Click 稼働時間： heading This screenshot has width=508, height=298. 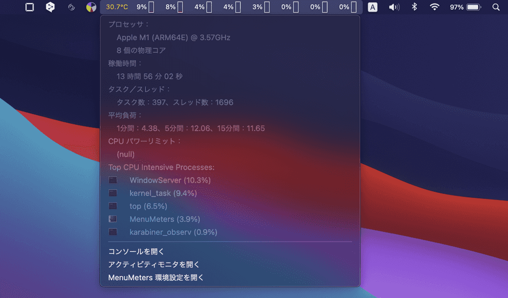[x=125, y=63]
